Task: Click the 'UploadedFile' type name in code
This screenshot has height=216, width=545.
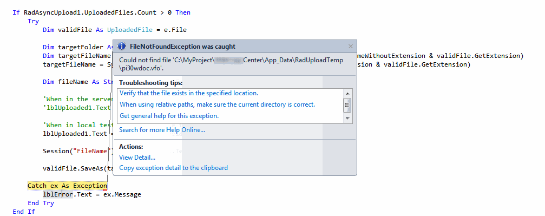Action: point(130,30)
